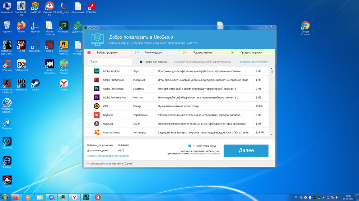Click Очистить список выбранных программ link
359x201 pixels.
point(108,156)
